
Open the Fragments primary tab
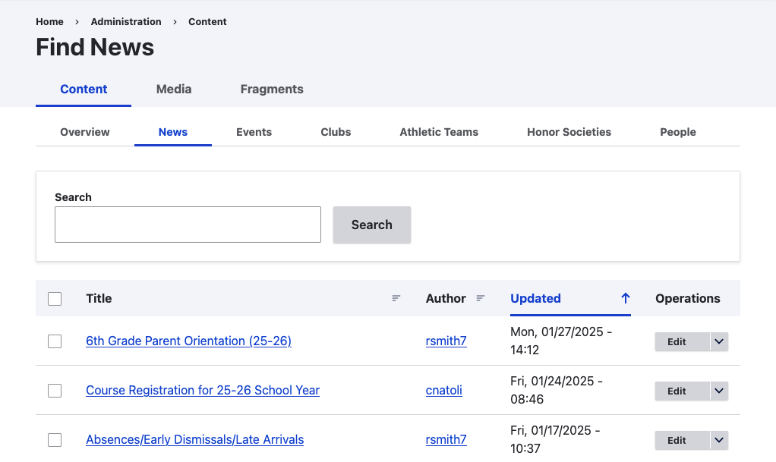[x=272, y=89]
